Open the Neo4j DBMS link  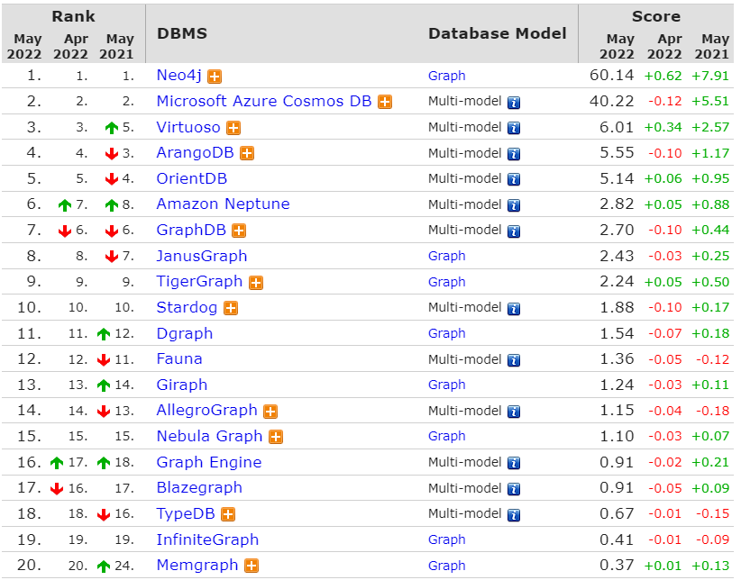point(179,75)
